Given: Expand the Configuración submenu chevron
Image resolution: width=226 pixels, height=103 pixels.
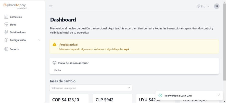Looking at the screenshot, I should click(39, 40).
